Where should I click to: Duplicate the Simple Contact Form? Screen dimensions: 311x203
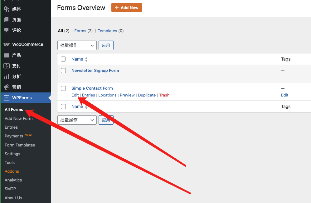tap(147, 95)
